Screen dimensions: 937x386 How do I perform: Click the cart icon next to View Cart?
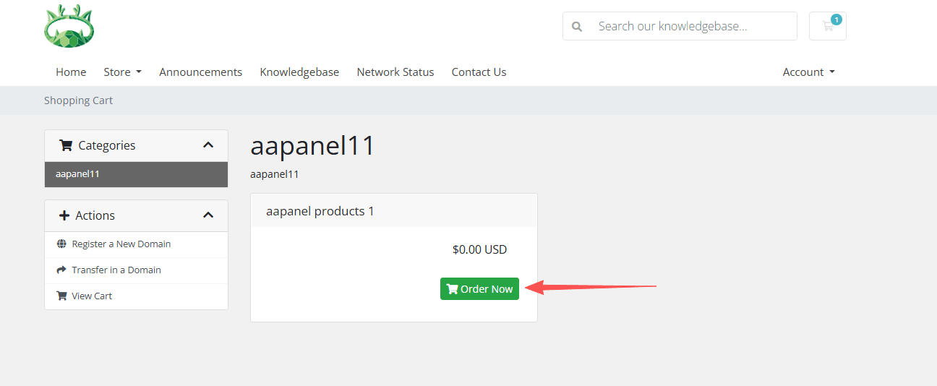coord(61,296)
